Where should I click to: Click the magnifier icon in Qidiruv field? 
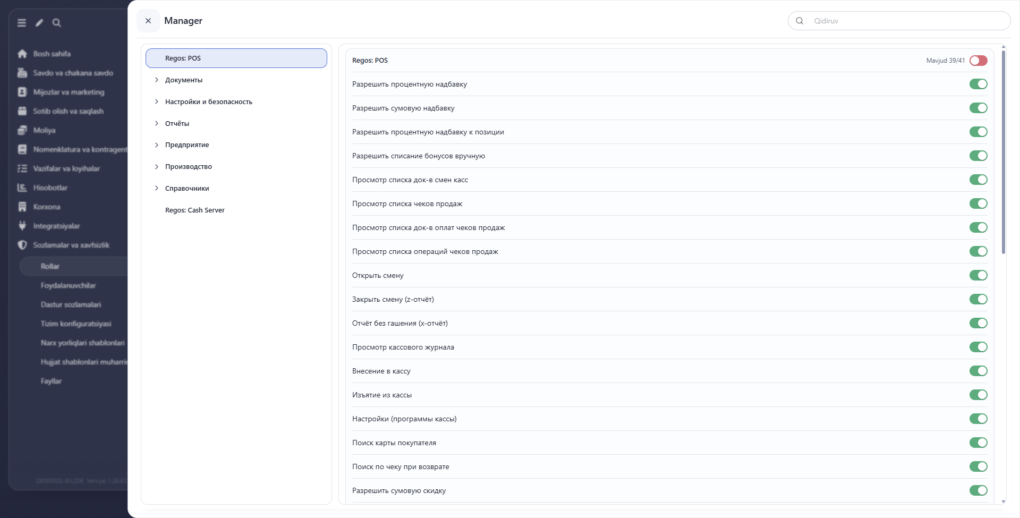click(x=800, y=21)
